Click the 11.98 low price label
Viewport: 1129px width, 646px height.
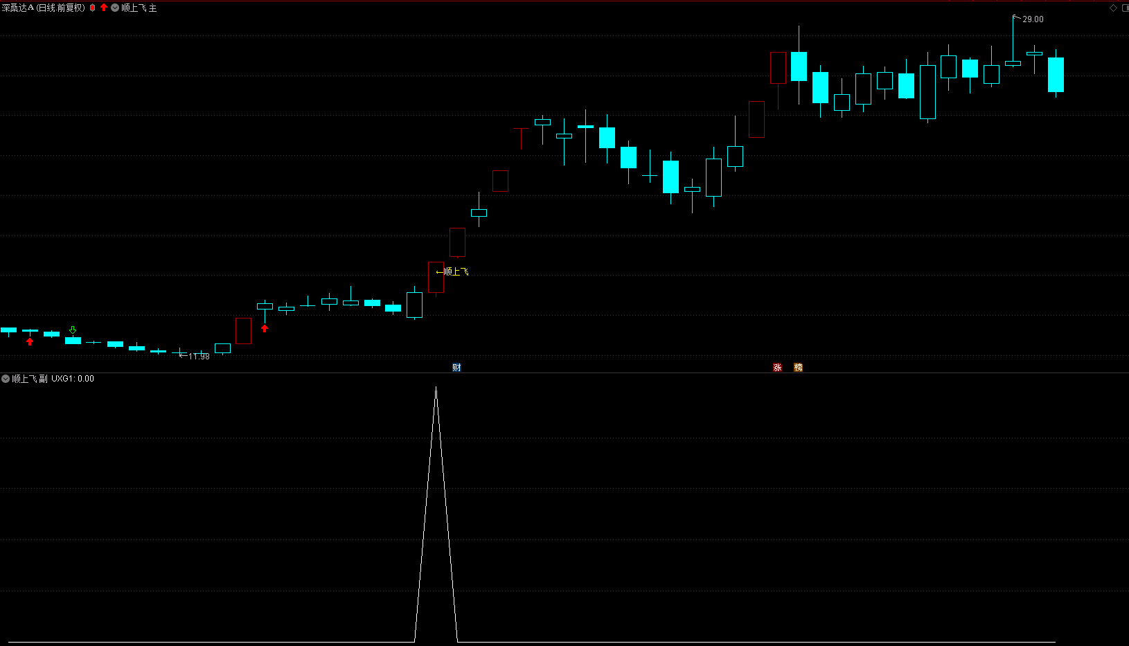click(199, 357)
